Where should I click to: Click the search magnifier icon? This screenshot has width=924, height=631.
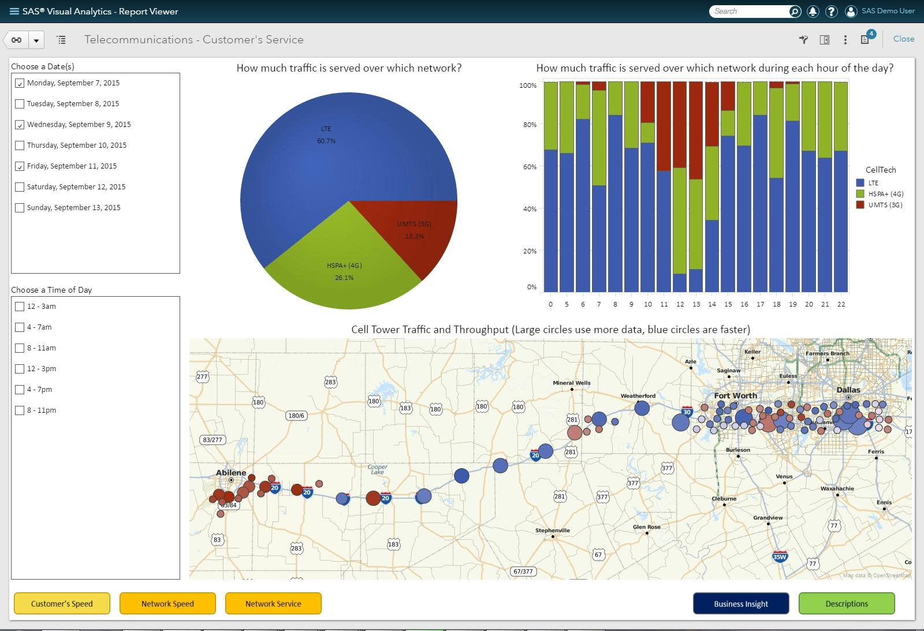pyautogui.click(x=795, y=12)
